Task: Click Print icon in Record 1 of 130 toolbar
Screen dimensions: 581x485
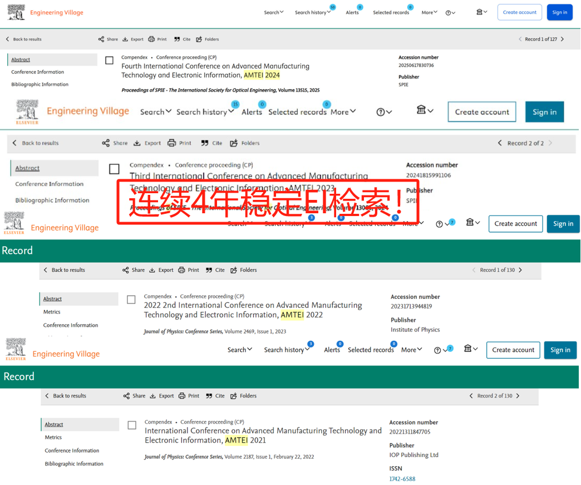Action: (181, 270)
